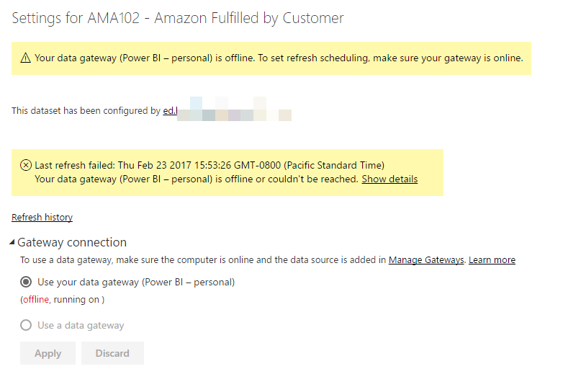Collapse the Gateway connection section triangle

pos(12,242)
